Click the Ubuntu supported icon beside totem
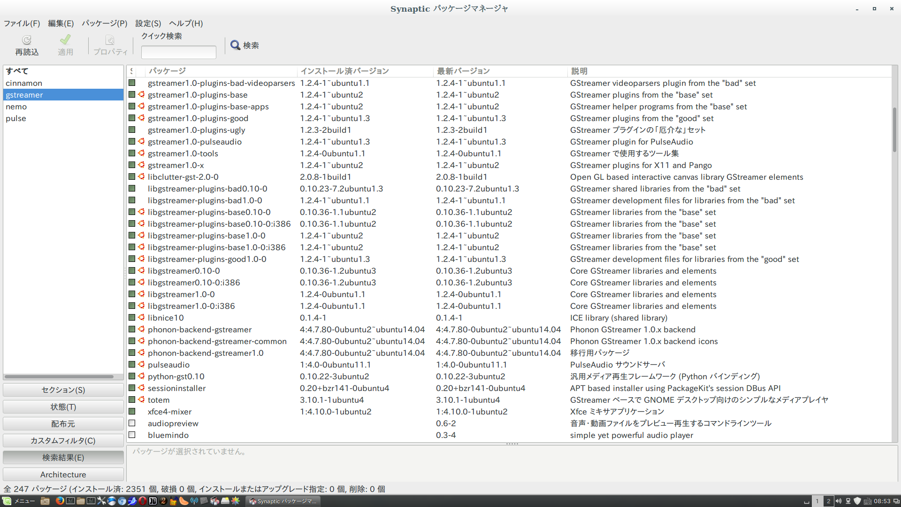The width and height of the screenshot is (901, 507). tap(141, 399)
